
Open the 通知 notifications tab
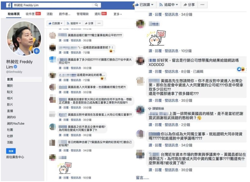(x=101, y=14)
